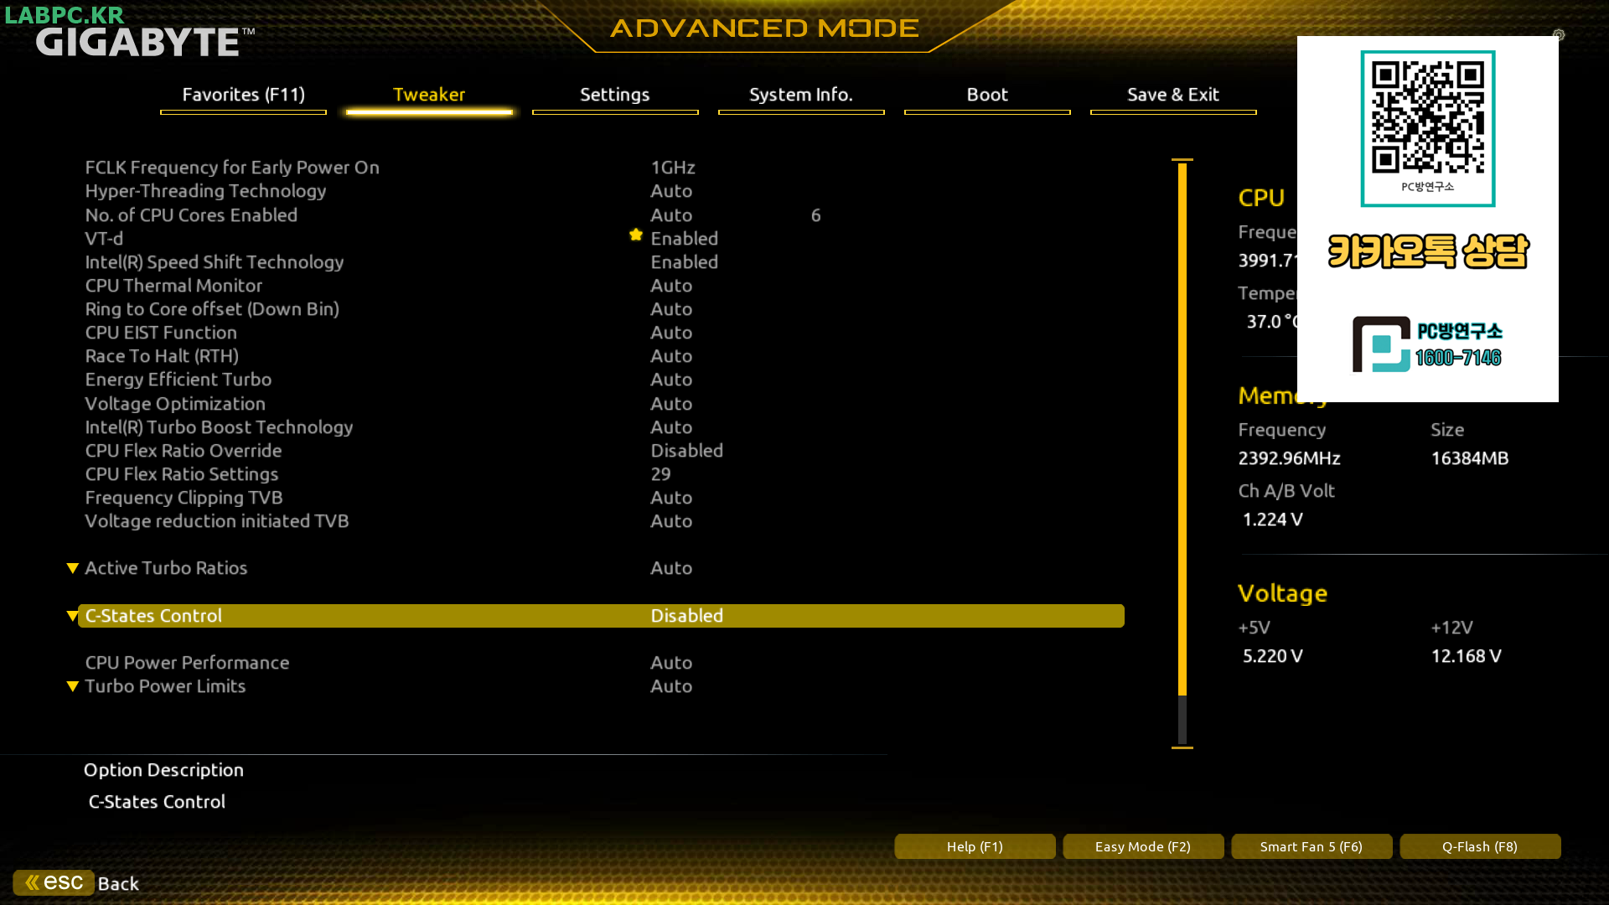This screenshot has width=1609, height=905.
Task: Expand the Active Turbo Ratios triangle
Action: pos(73,568)
